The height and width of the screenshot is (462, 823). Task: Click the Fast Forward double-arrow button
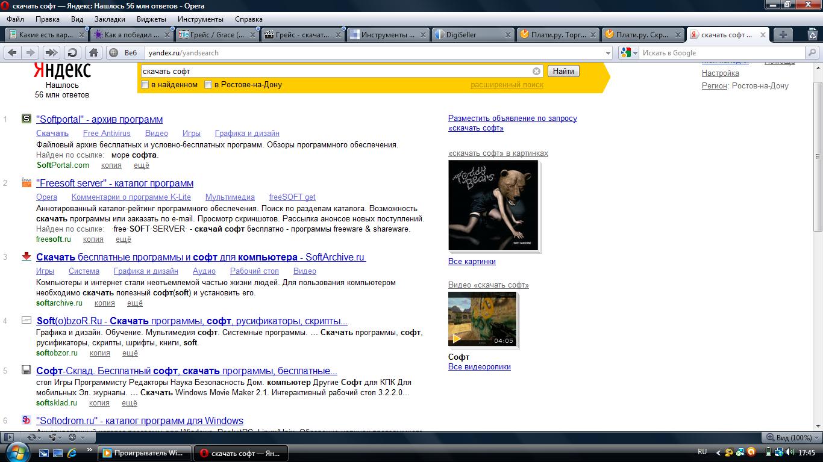coord(52,52)
